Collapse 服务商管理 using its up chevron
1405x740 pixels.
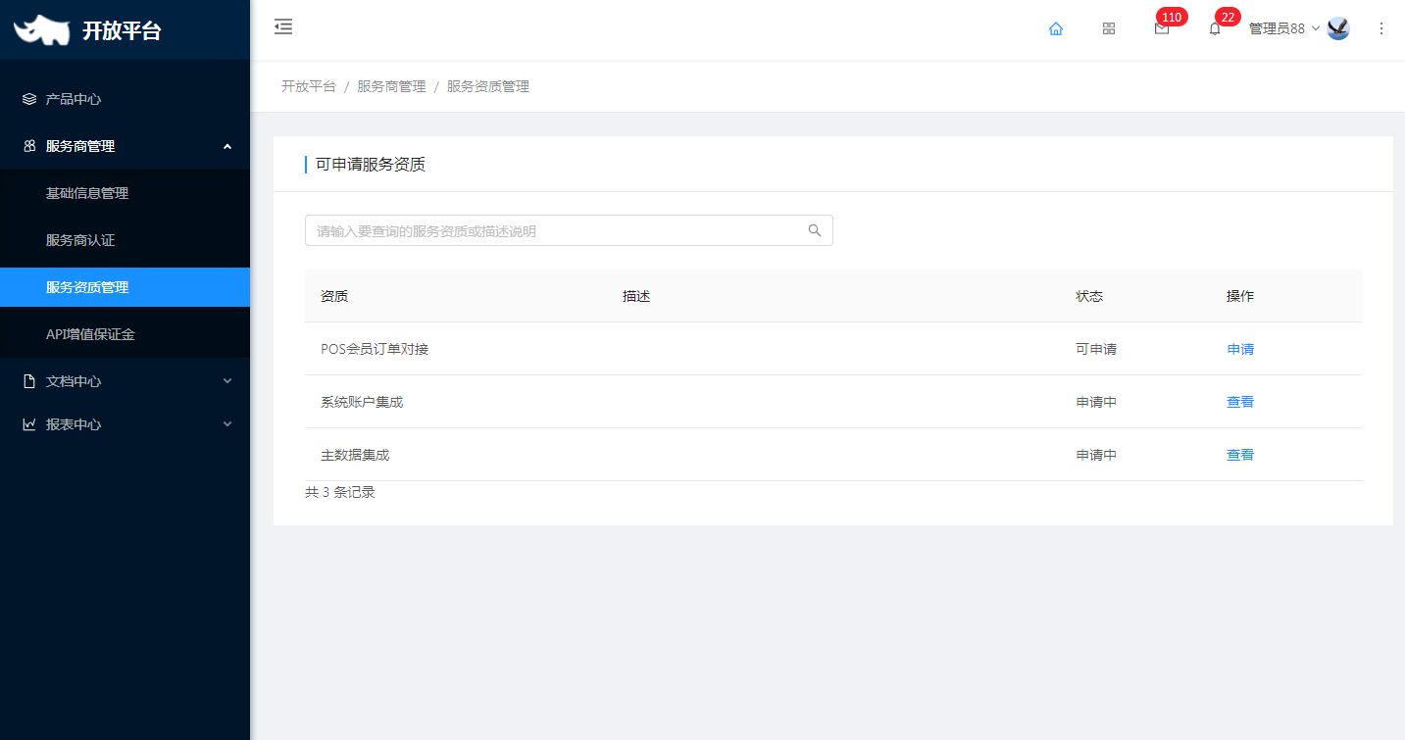227,146
